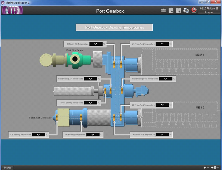The width and height of the screenshot is (222, 170).
Task: Zoom in with the plus icon
Action: coord(205,167)
